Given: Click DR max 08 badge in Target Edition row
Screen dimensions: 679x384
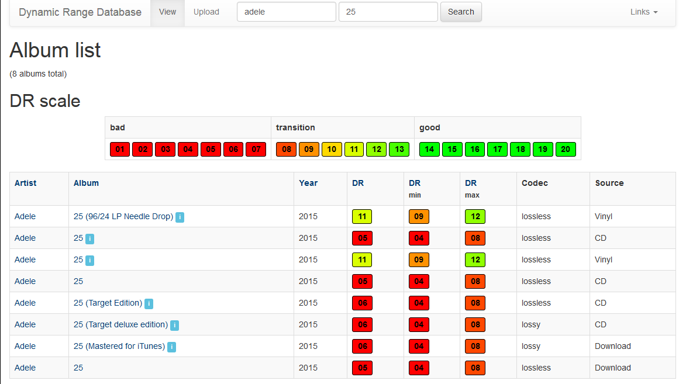Looking at the screenshot, I should (x=475, y=303).
